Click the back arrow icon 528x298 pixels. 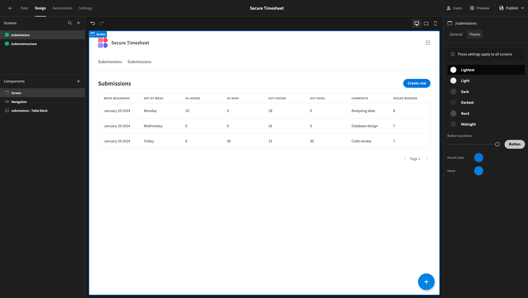pos(10,8)
